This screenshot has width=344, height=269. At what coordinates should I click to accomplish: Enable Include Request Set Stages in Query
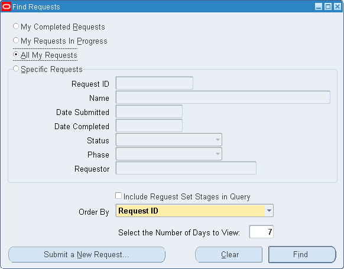coord(118,196)
